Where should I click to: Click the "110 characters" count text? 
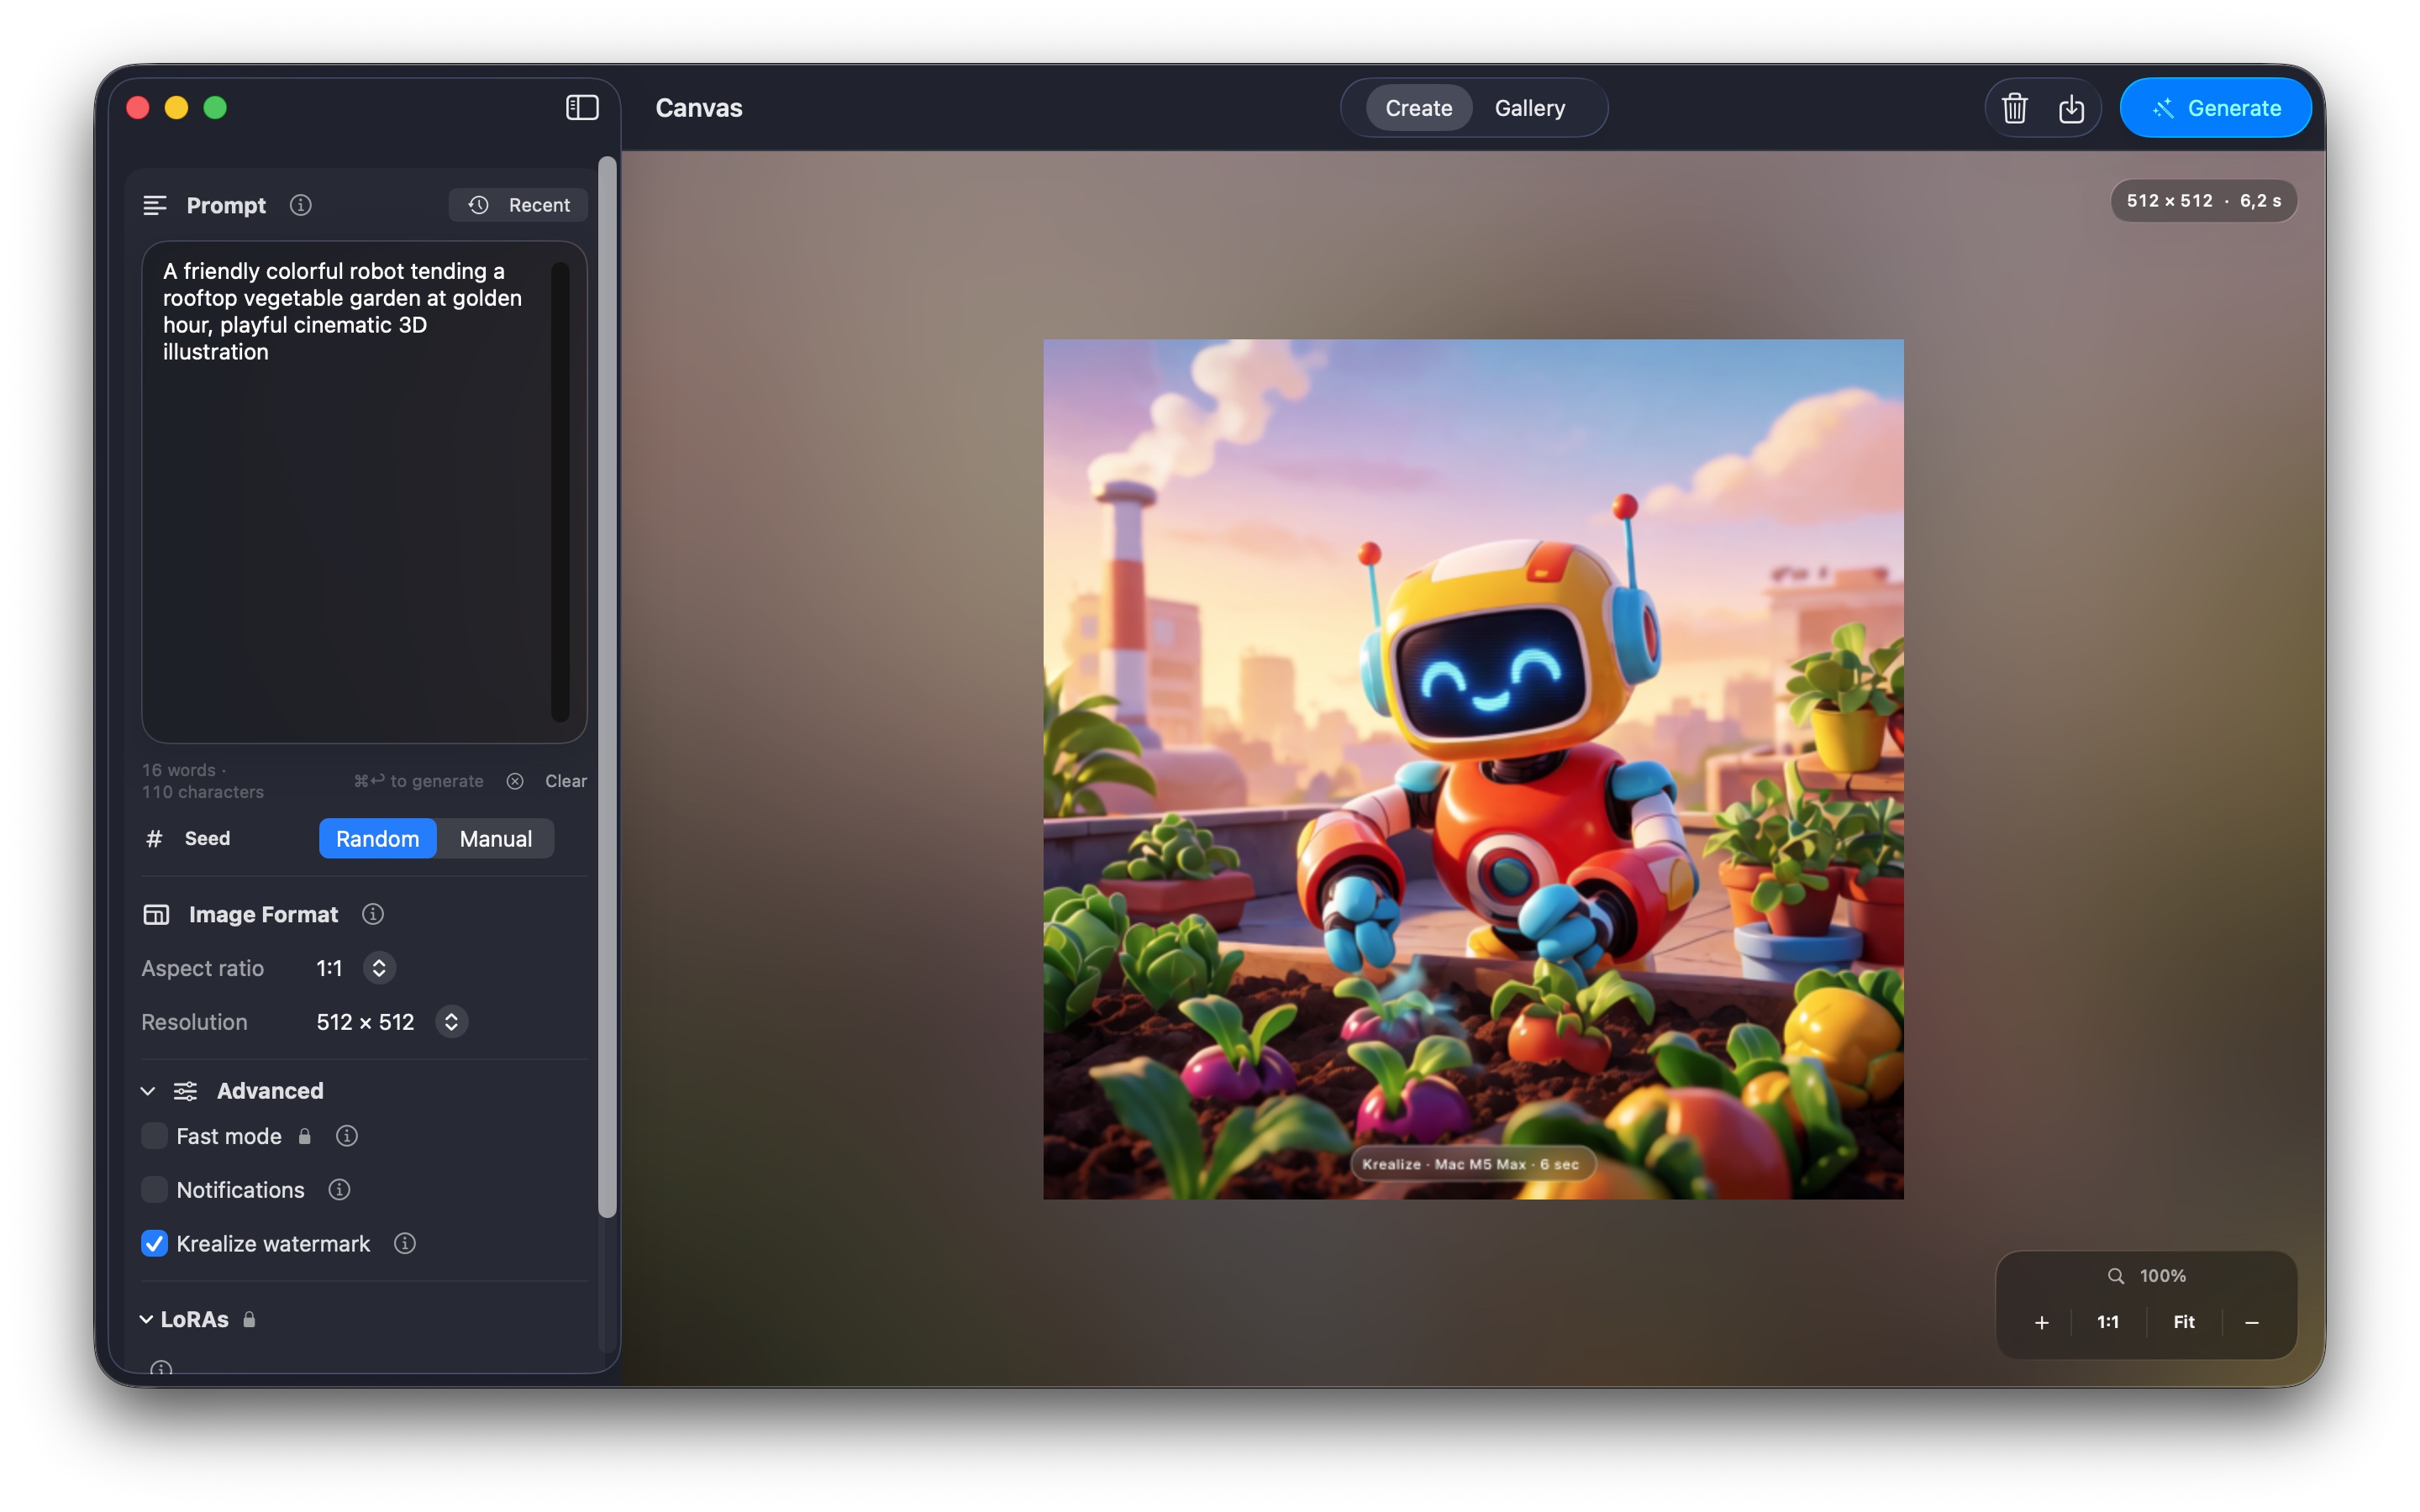[202, 792]
